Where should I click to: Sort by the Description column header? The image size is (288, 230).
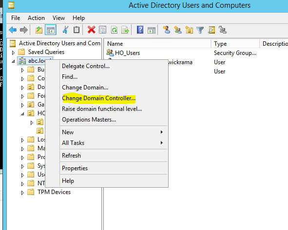coord(274,44)
